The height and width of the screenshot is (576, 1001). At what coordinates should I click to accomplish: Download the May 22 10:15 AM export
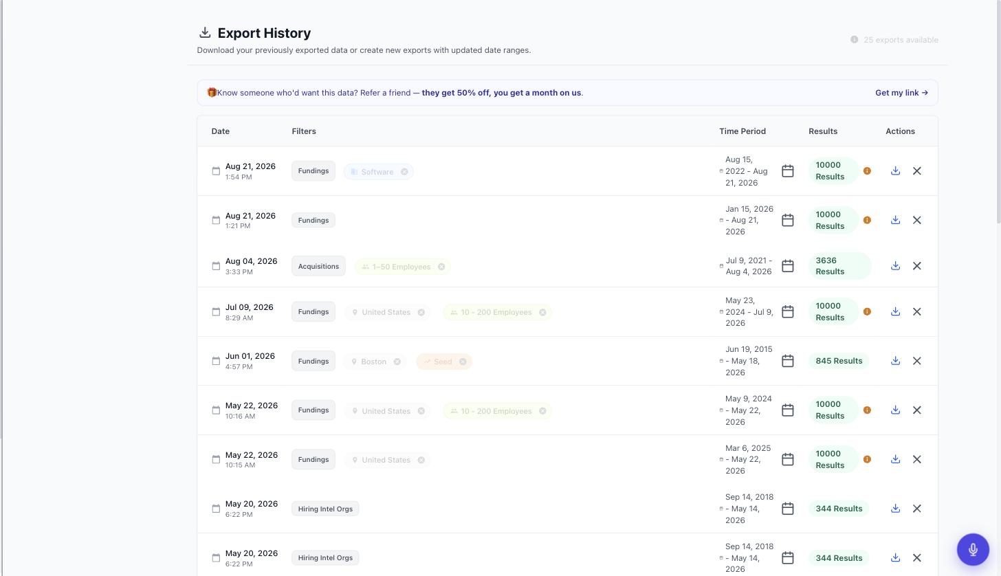coord(895,459)
